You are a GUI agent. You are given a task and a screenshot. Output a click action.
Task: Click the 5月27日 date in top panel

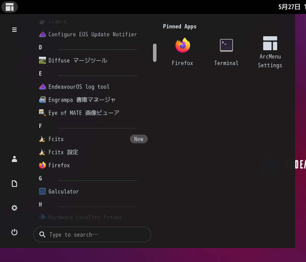pos(289,7)
